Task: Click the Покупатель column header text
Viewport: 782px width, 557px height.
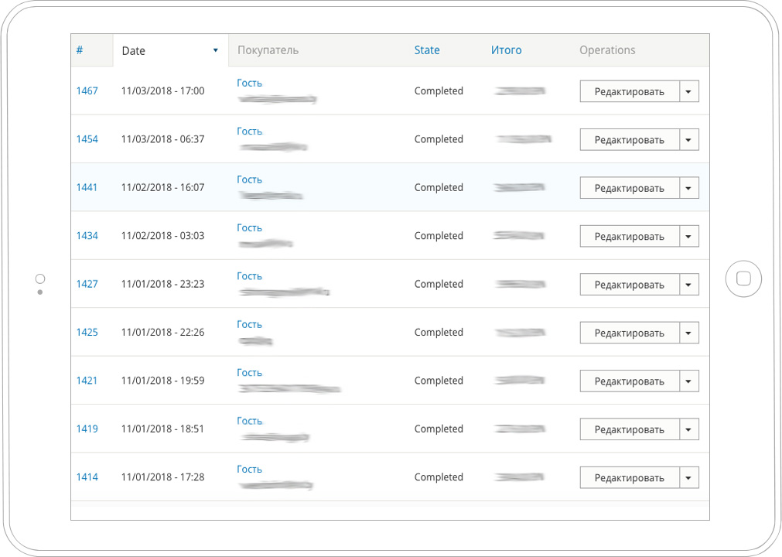Action: pyautogui.click(x=268, y=50)
